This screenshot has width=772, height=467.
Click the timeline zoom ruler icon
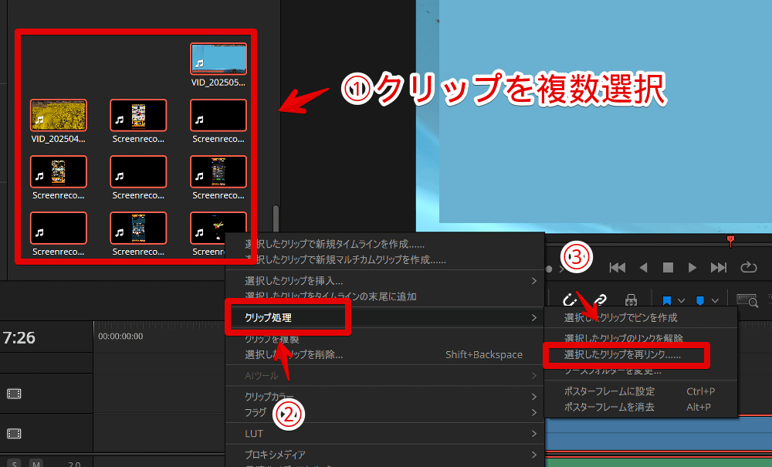747,299
